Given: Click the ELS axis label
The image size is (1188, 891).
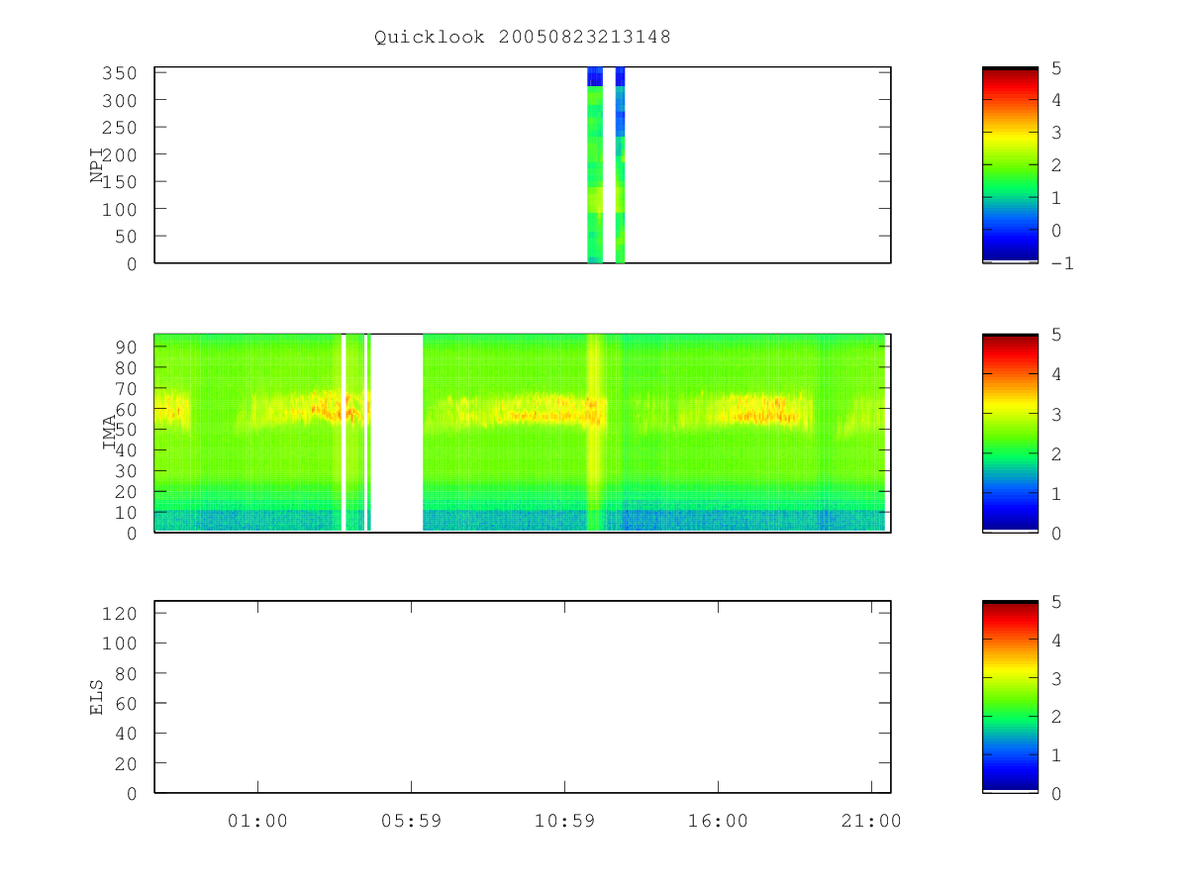Looking at the screenshot, I should tap(98, 697).
